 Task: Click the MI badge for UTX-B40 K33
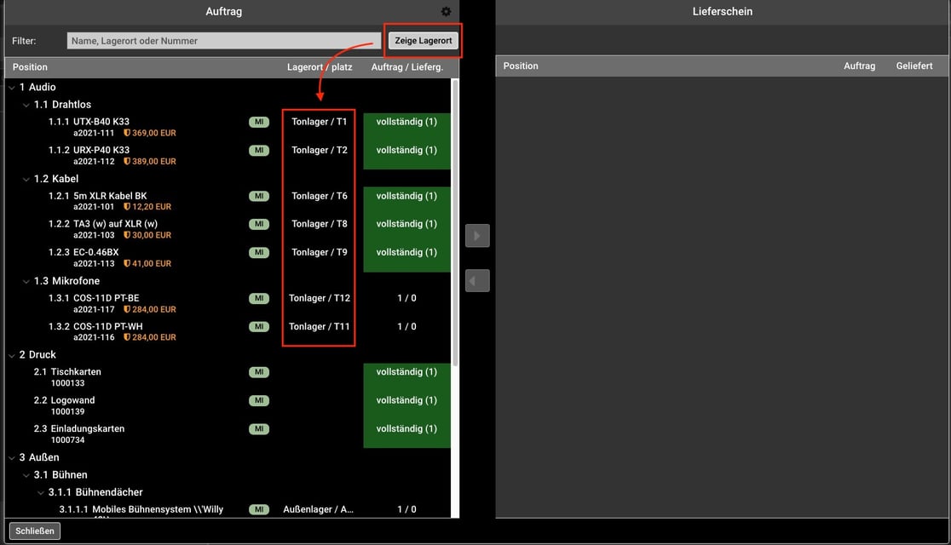pyautogui.click(x=259, y=122)
